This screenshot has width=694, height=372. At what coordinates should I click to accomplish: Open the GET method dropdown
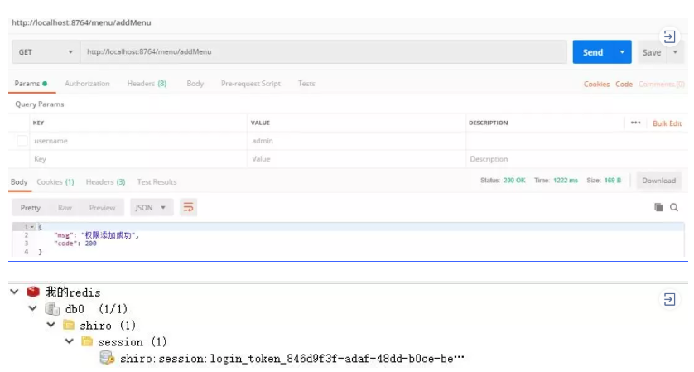[x=46, y=52]
